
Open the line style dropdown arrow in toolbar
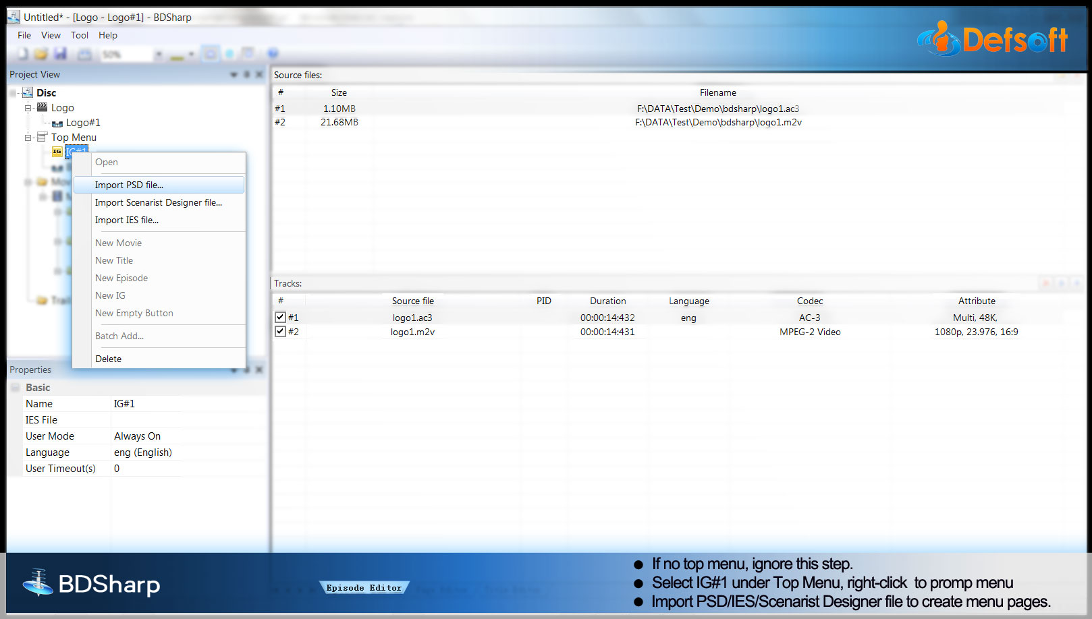tap(192, 54)
